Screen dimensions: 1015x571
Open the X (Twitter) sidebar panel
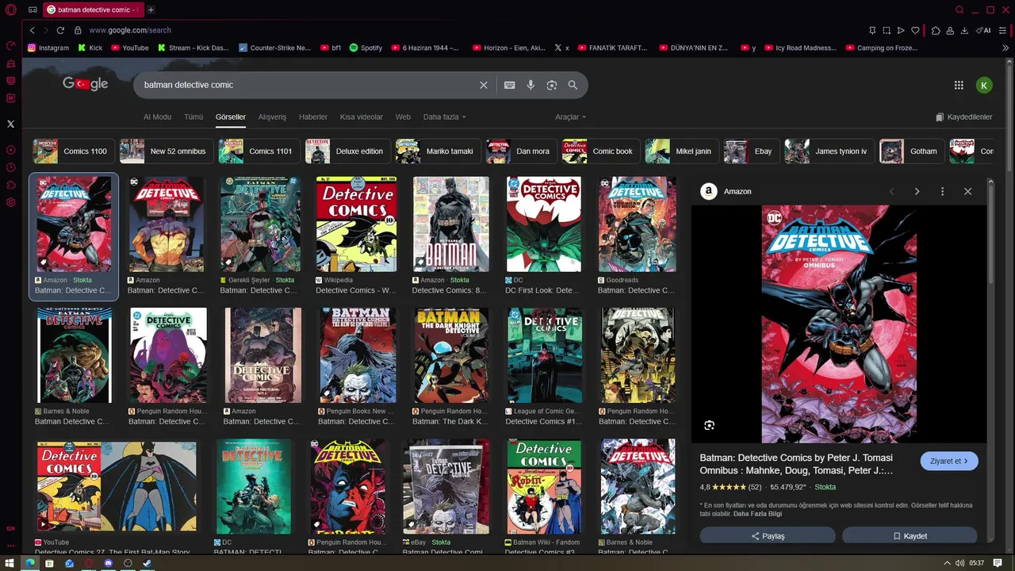(x=11, y=124)
